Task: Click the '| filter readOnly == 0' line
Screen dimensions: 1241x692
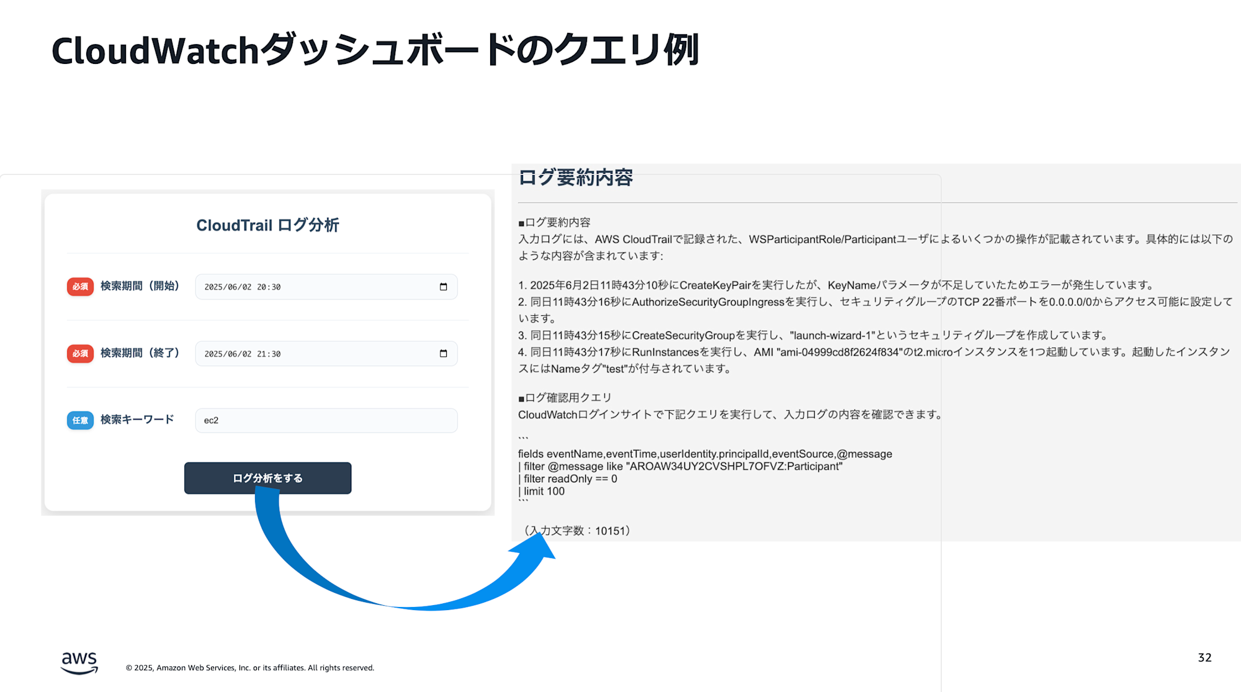Action: pyautogui.click(x=568, y=479)
